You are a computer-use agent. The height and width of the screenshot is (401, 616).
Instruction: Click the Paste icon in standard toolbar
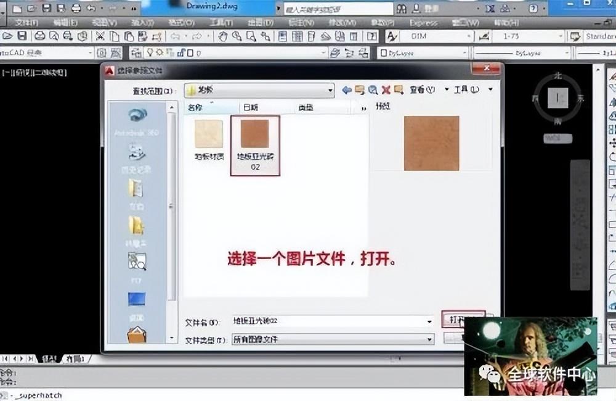pos(129,36)
